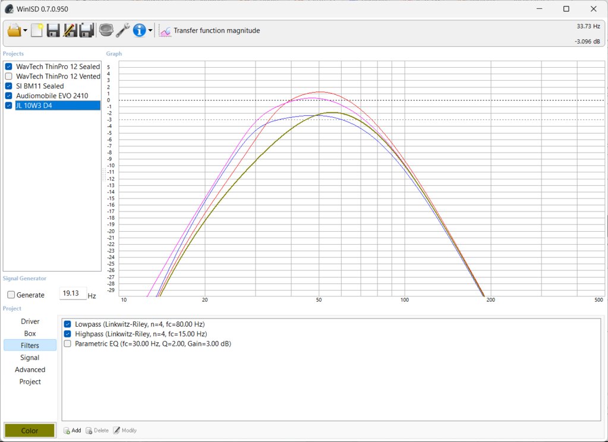Screen dimensions: 608x442
Task: Open the driver database speaker icon
Action: 106,30
